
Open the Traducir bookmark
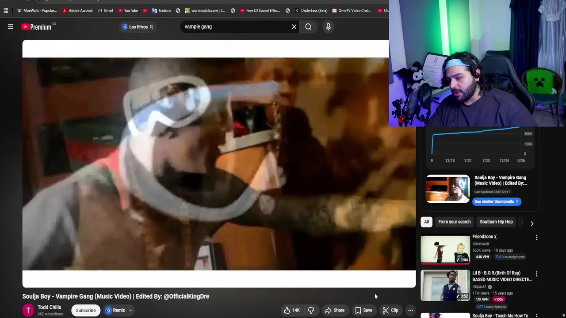[x=161, y=11]
